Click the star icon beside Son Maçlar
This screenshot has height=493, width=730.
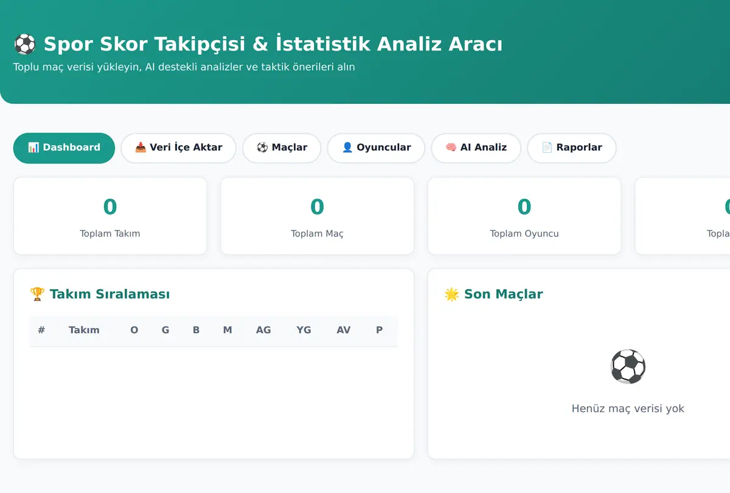(451, 294)
